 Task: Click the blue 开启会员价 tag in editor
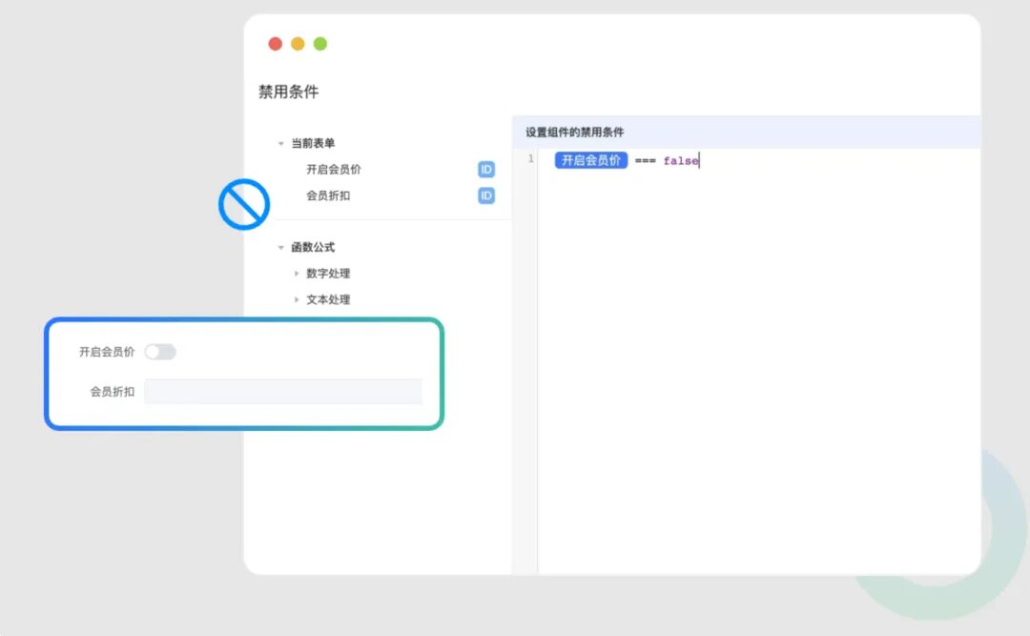click(x=591, y=161)
